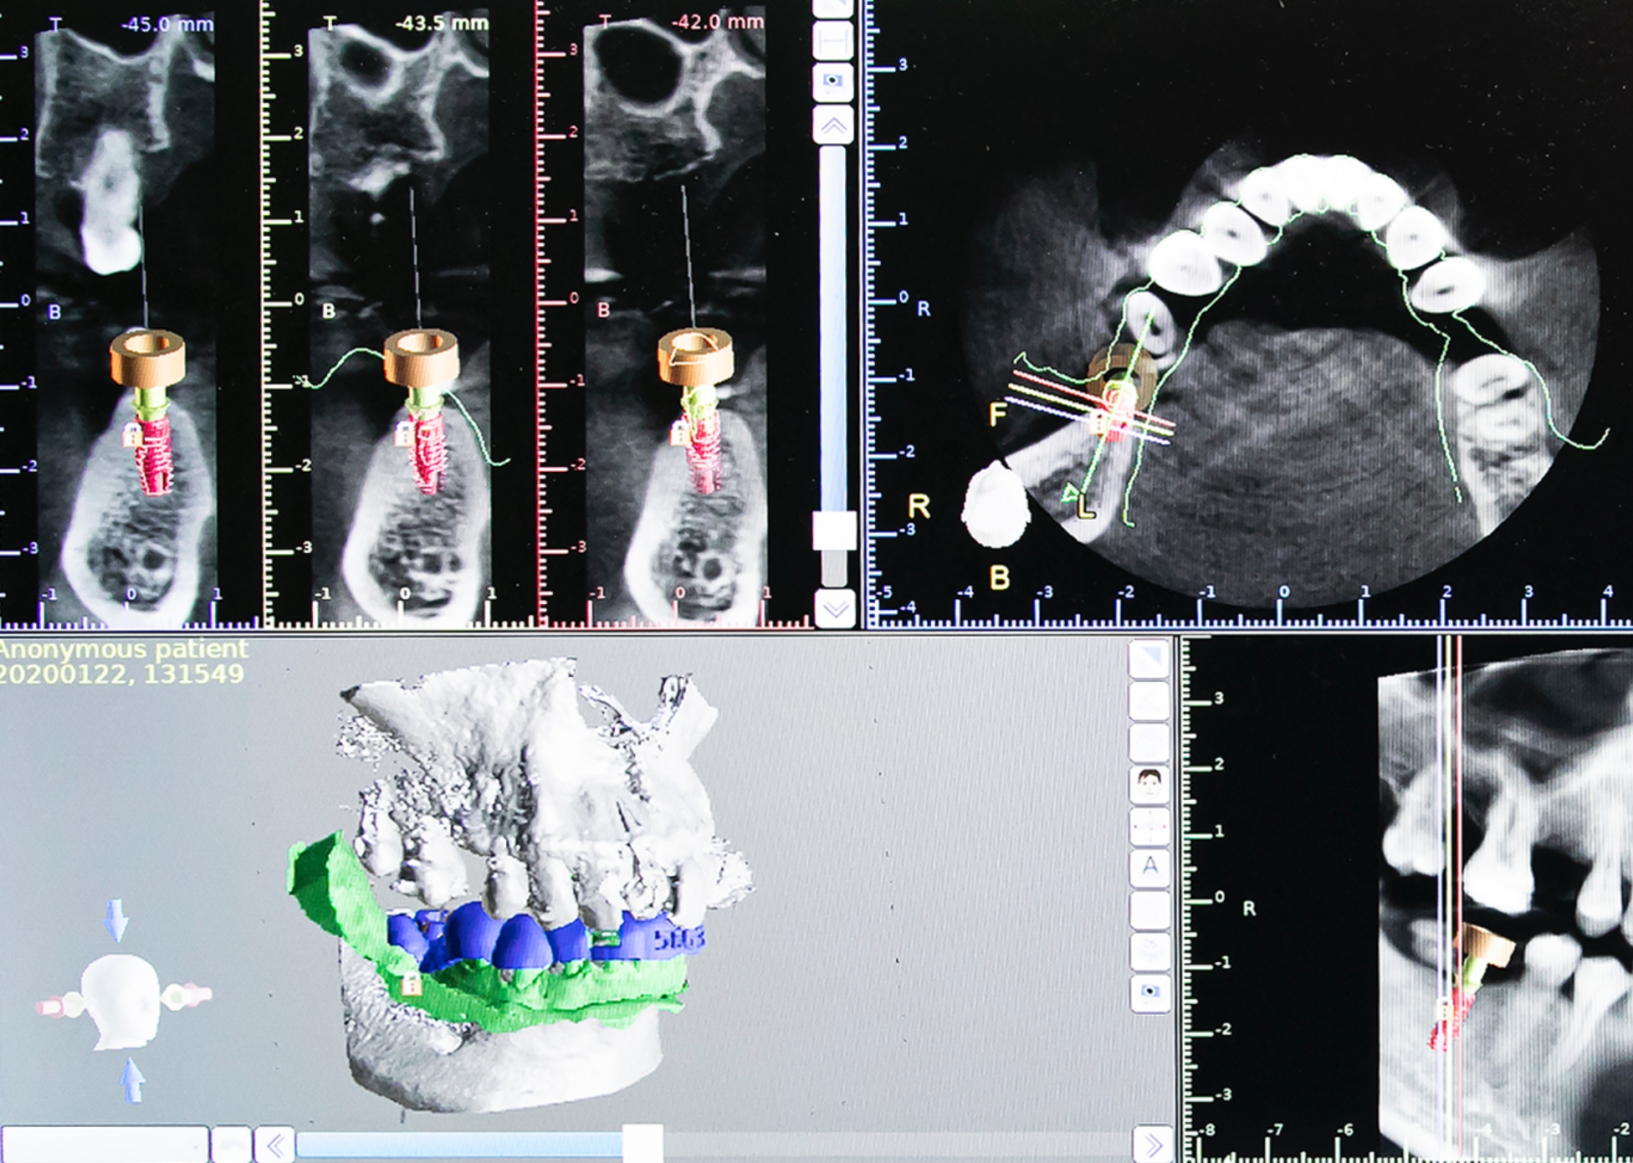Click double chevron down below slice slider
1633x1163 pixels.
pyautogui.click(x=833, y=608)
